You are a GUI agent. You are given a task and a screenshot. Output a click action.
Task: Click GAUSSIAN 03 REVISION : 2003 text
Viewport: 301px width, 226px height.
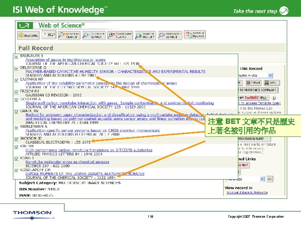(54, 95)
